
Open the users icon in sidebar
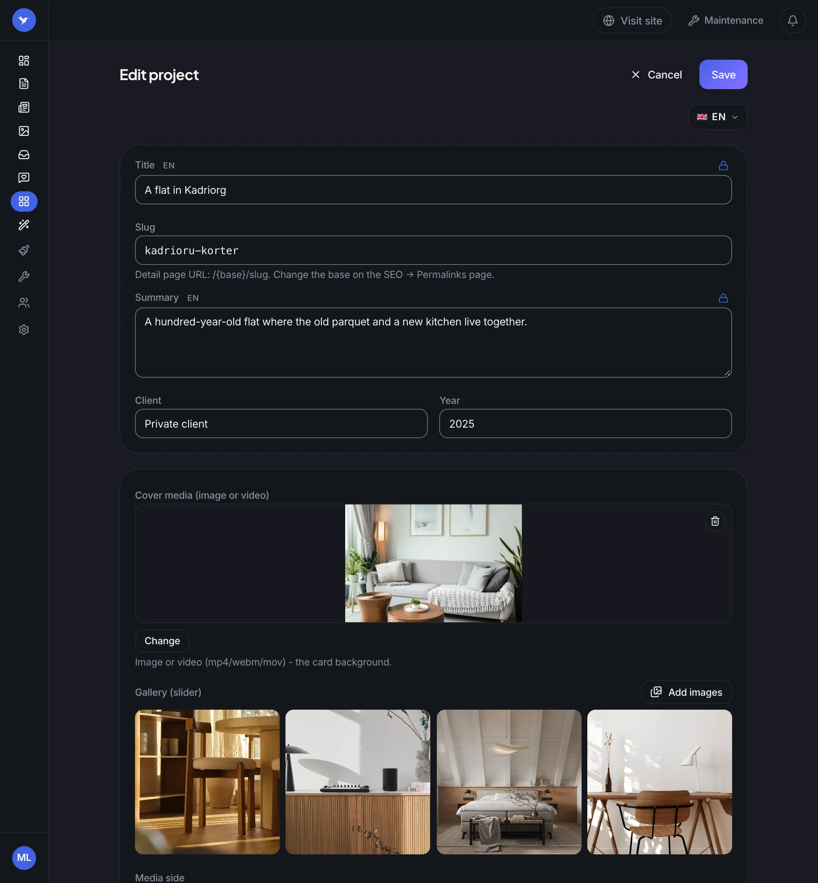(x=24, y=303)
